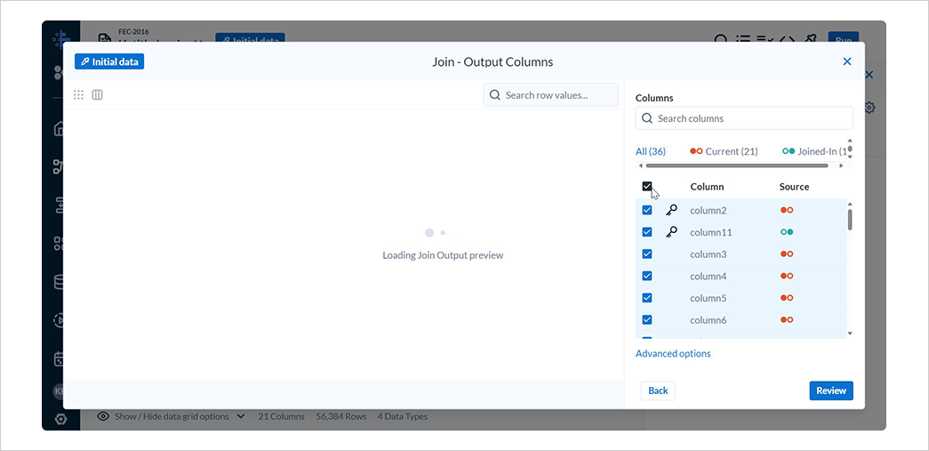Open the Advanced options link

[x=673, y=353]
